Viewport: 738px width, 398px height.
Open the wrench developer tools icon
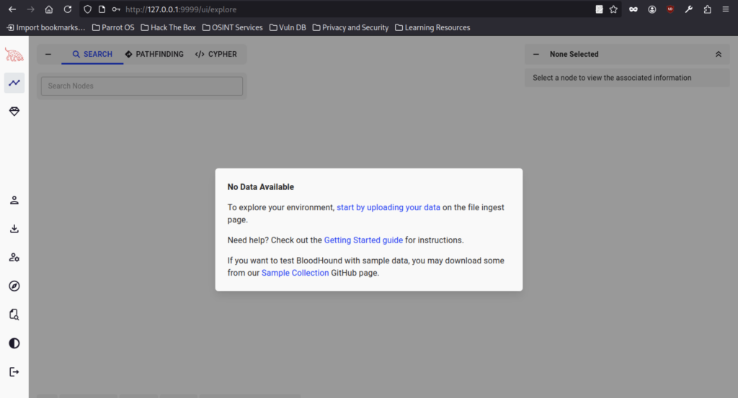tap(688, 9)
